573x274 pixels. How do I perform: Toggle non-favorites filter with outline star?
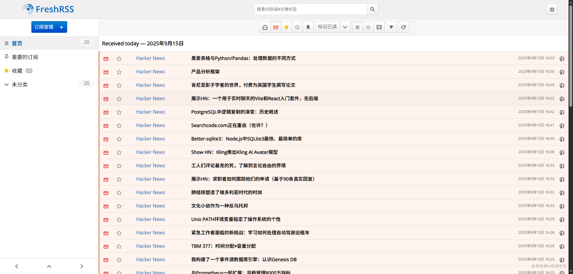[x=297, y=27]
